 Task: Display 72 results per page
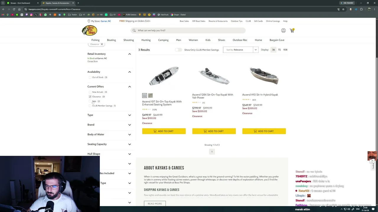279,50
